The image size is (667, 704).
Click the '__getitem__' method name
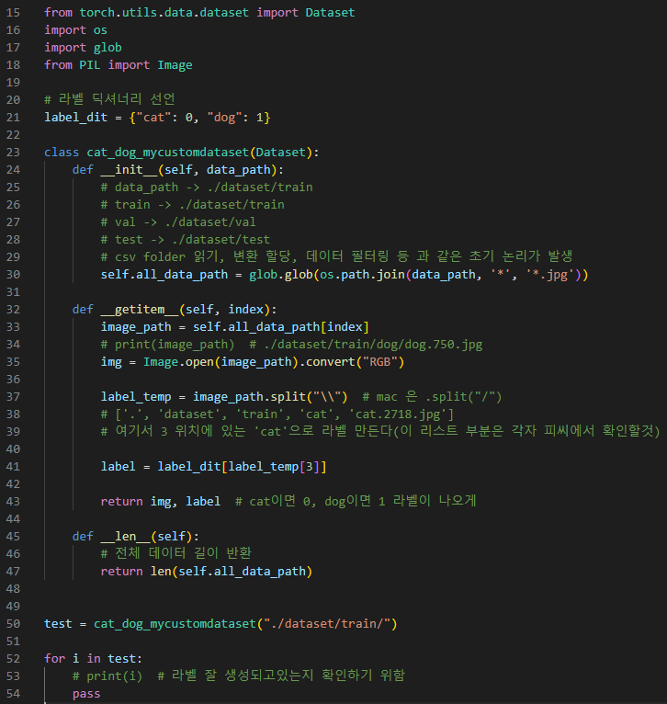(139, 310)
